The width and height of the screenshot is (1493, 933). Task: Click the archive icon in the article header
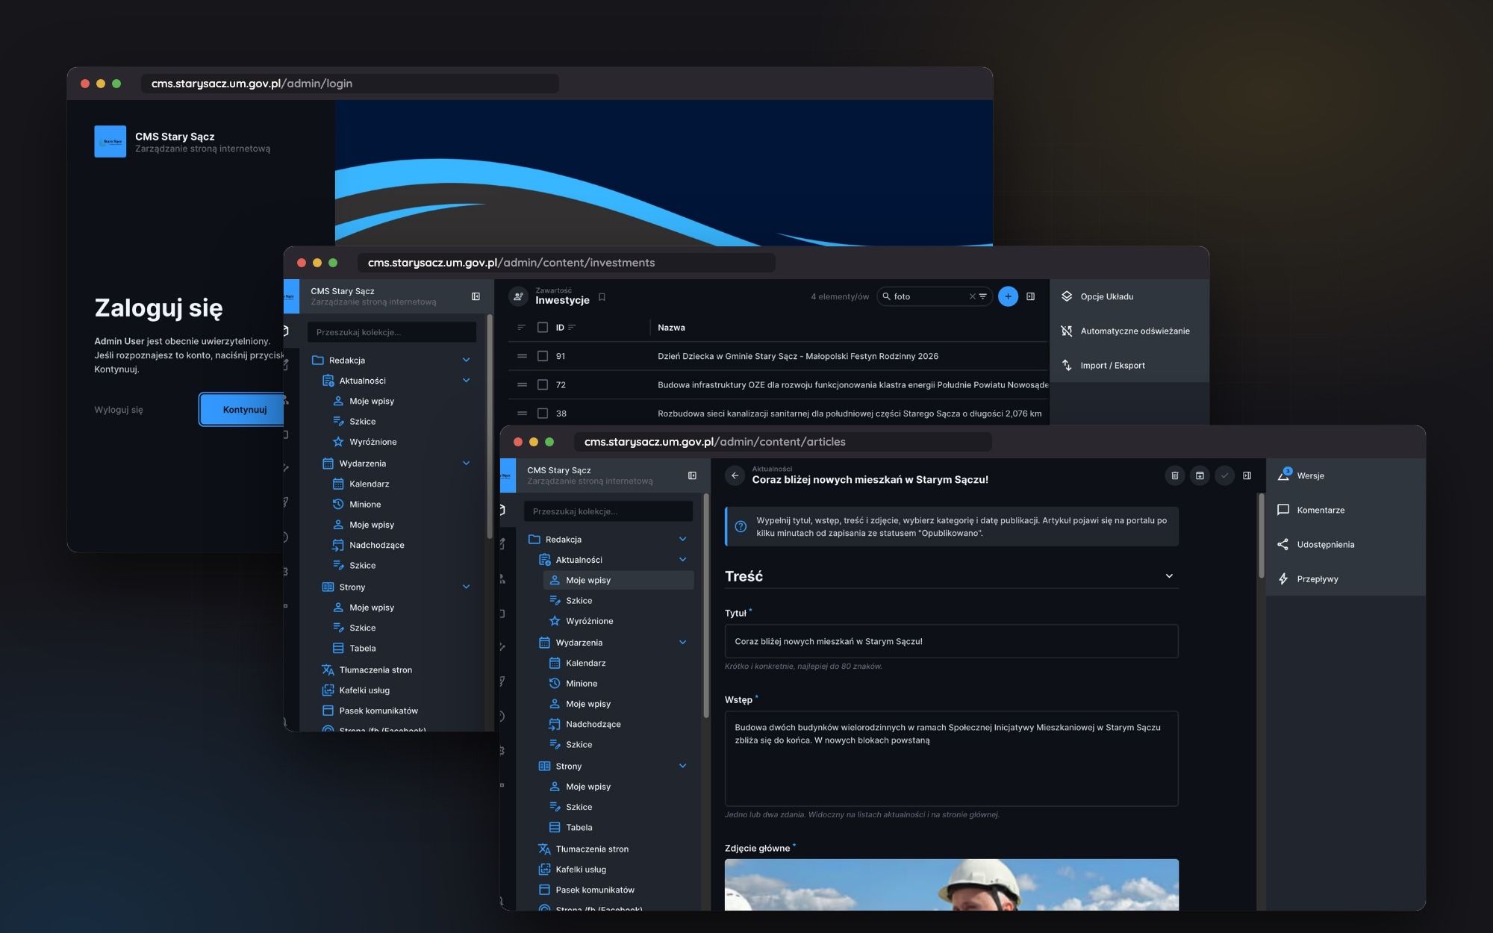(x=1200, y=475)
